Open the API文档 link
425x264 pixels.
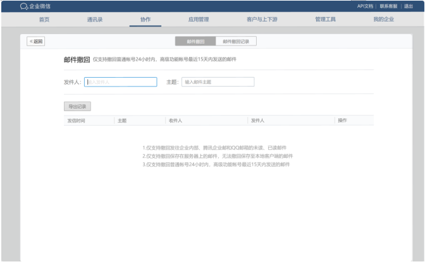pos(365,6)
